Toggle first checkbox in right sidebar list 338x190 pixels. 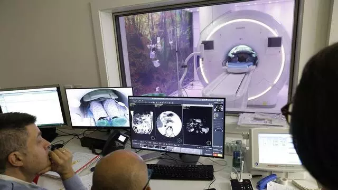pos(215,114)
